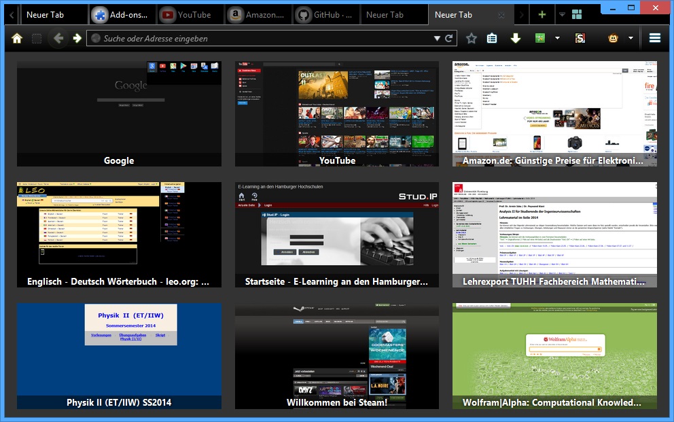The height and width of the screenshot is (422, 674).
Task: Open the tab groups grid icon
Action: [577, 15]
